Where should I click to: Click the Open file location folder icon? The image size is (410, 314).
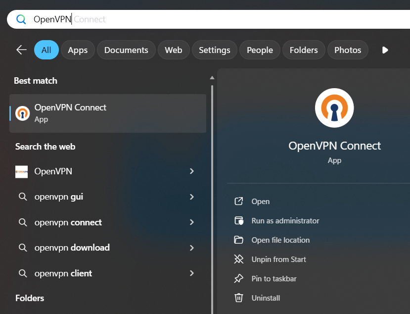(238, 240)
